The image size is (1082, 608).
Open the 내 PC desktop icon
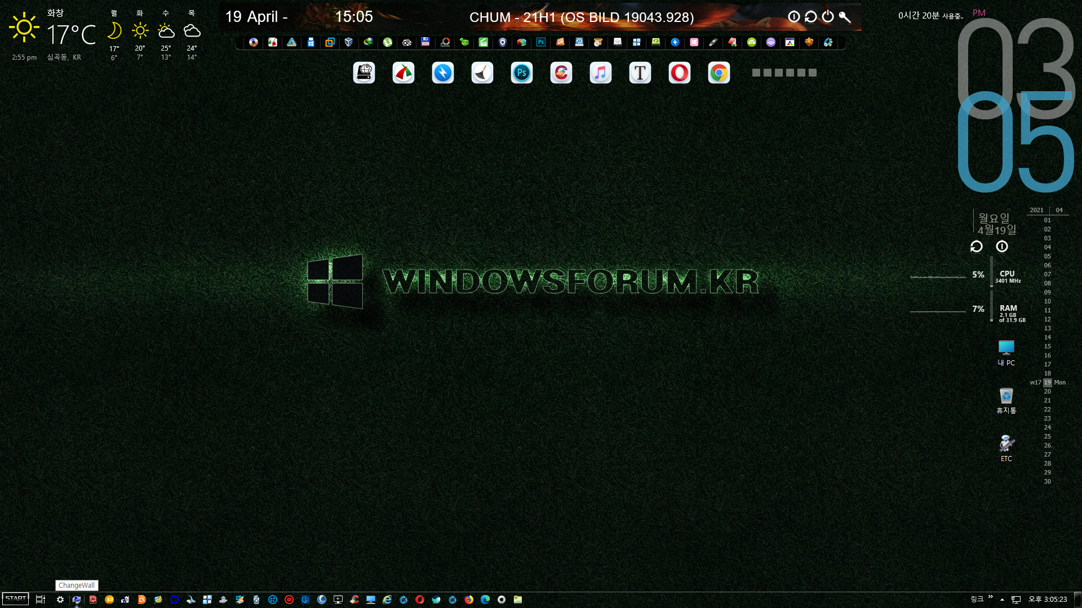pos(1006,354)
